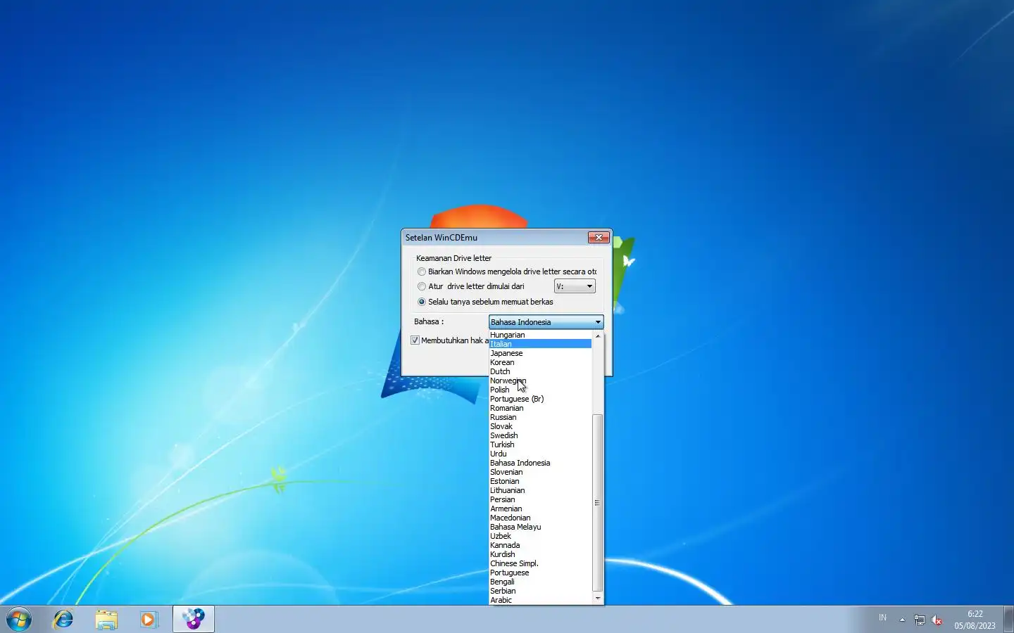1014x633 pixels.
Task: Click the language list scrollbar thumb
Action: click(x=598, y=503)
